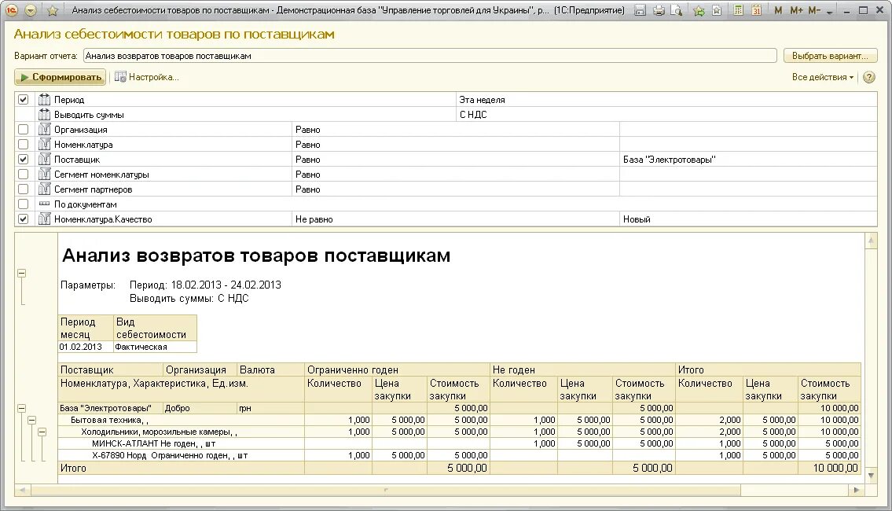Click the star with green arrow icon

(x=699, y=10)
